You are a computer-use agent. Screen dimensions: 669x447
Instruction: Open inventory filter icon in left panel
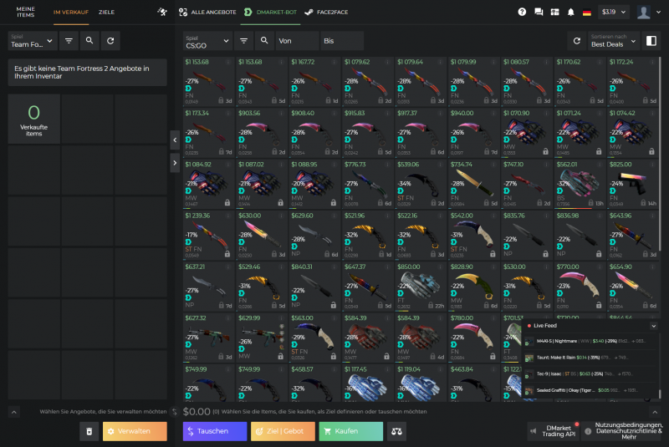click(69, 41)
